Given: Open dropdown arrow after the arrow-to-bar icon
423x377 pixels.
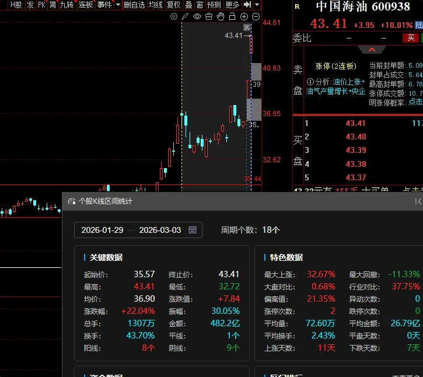Looking at the screenshot, I should click(x=257, y=5).
